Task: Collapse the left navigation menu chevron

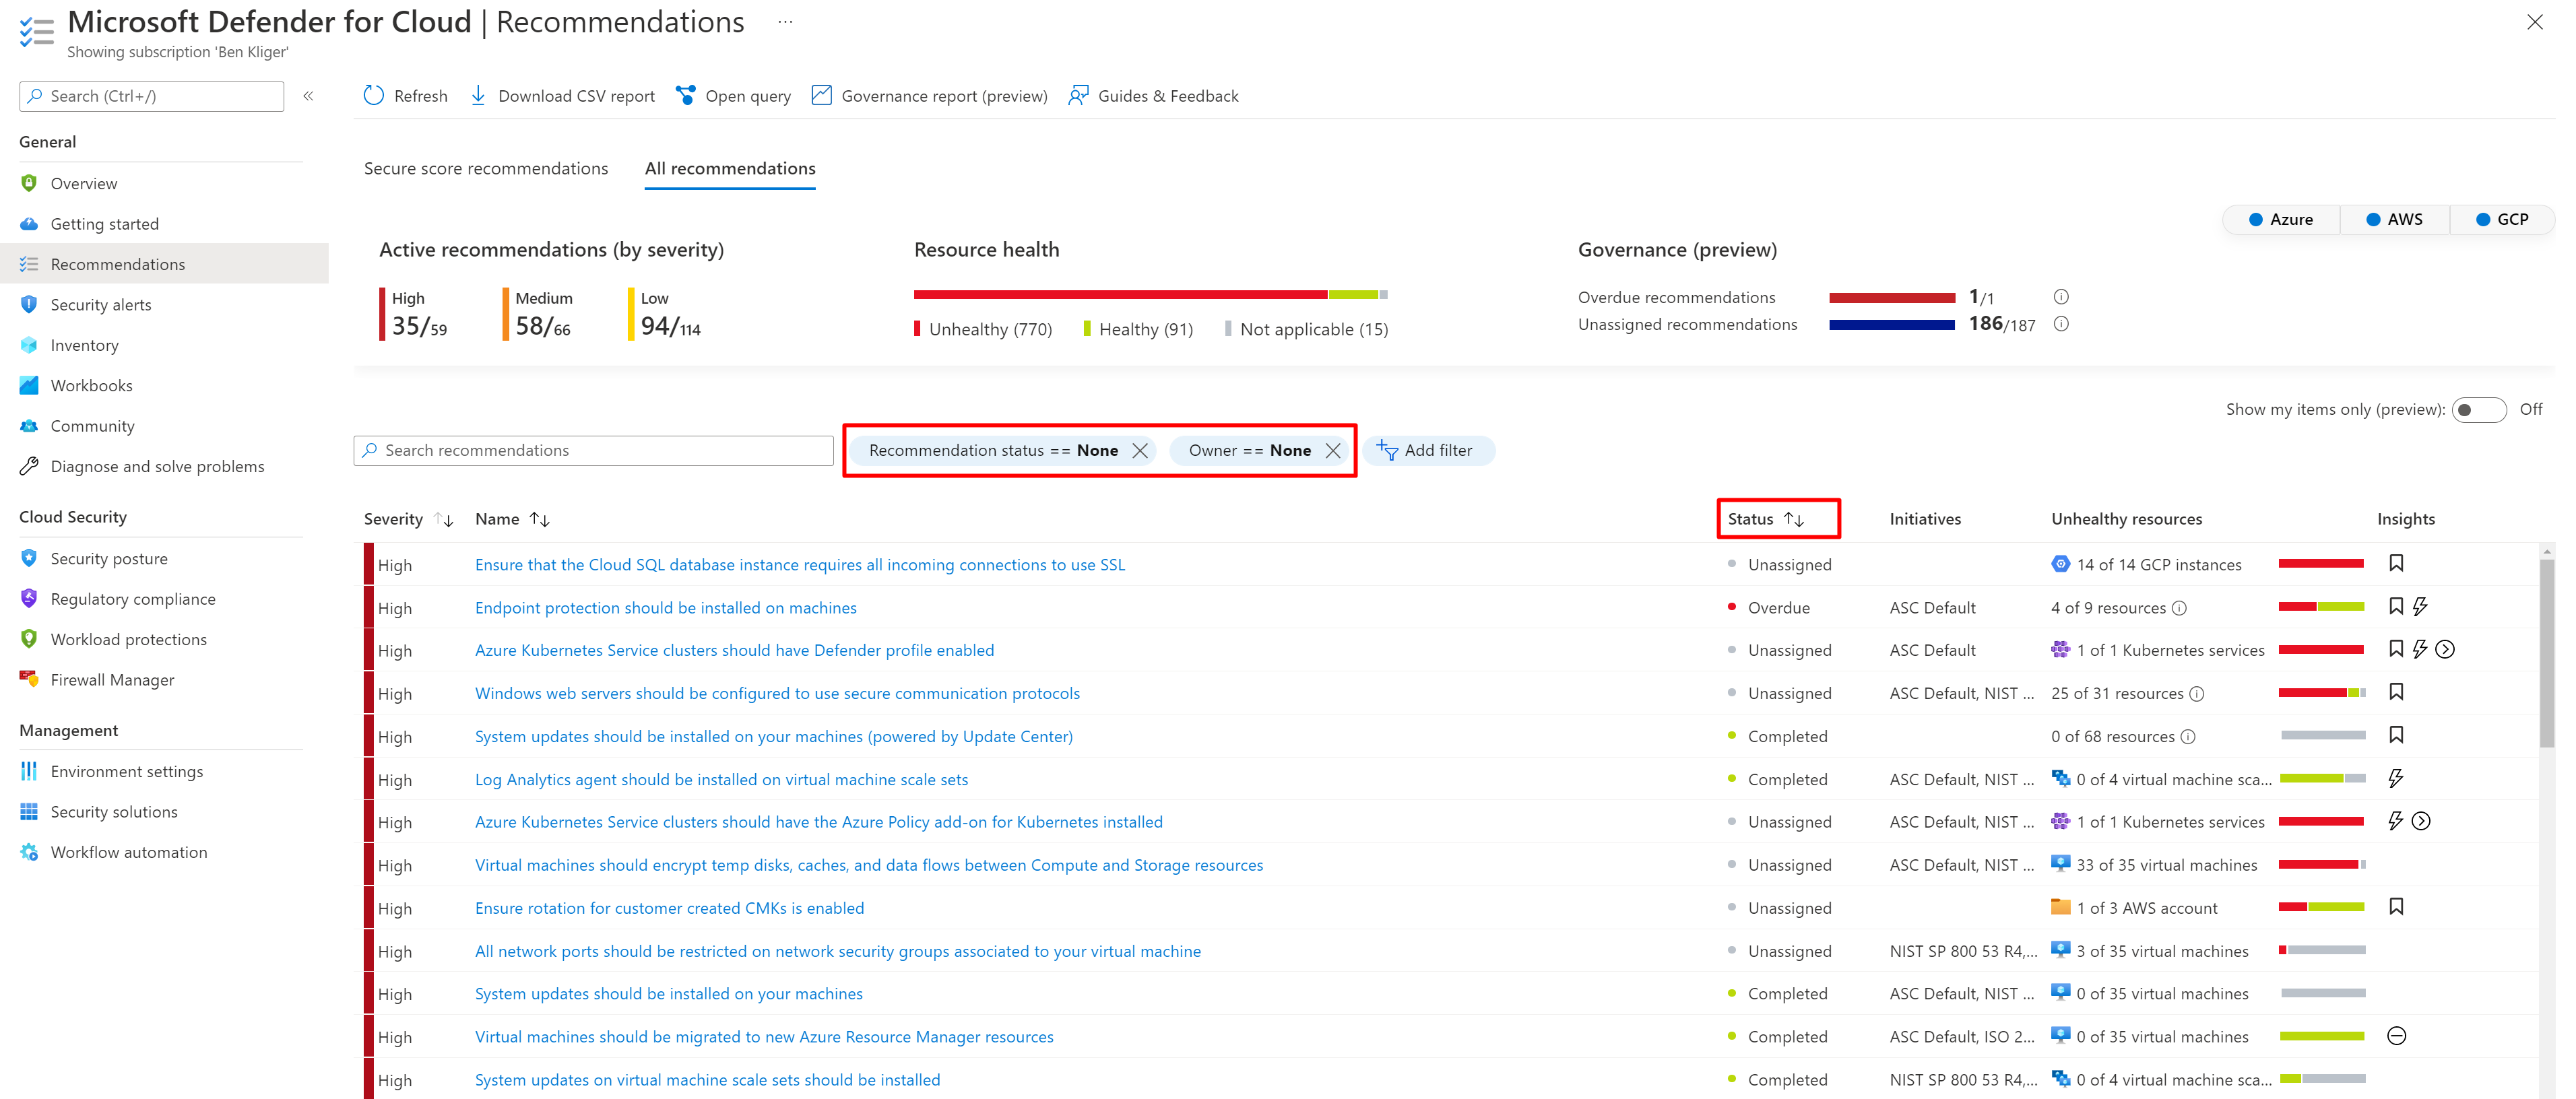Action: [x=308, y=96]
